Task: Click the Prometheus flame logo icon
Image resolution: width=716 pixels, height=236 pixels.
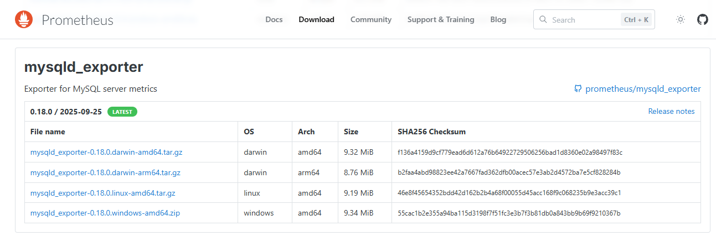Action: pyautogui.click(x=24, y=20)
